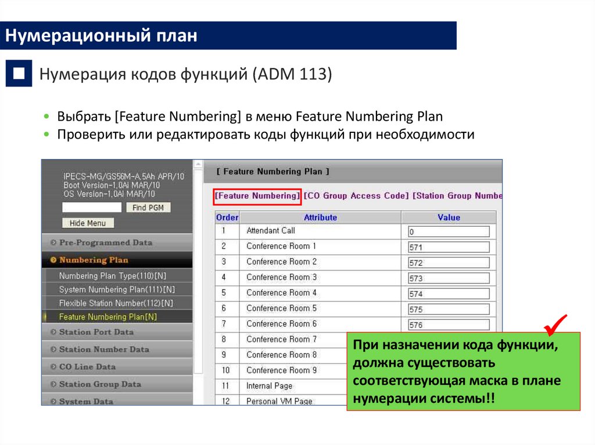Click the Conference Room 9 row label
The height and width of the screenshot is (445, 595).
(282, 370)
